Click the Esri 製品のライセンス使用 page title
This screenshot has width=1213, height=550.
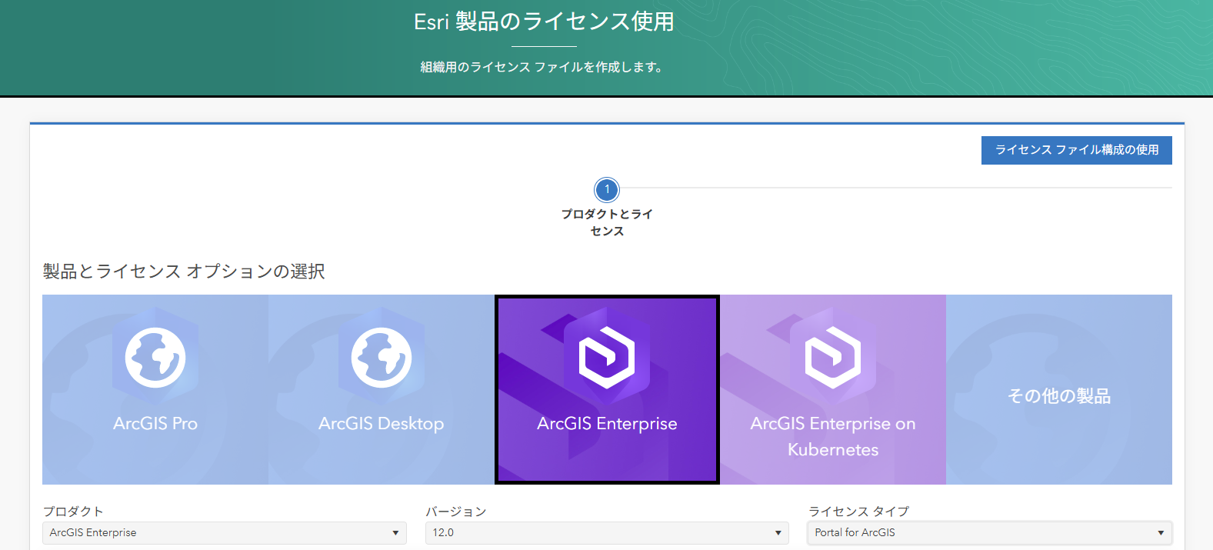(x=544, y=22)
